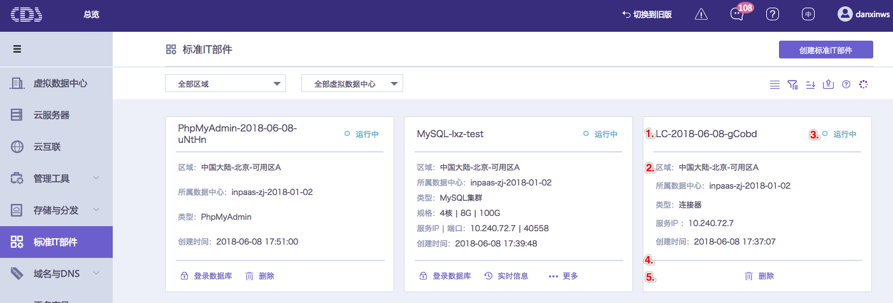893x303 pixels.
Task: Click lock icon on PhpMyAdmin card
Action: tap(184, 276)
